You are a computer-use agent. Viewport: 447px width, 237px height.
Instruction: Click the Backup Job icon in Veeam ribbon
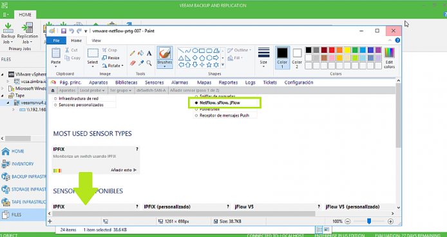(8, 33)
